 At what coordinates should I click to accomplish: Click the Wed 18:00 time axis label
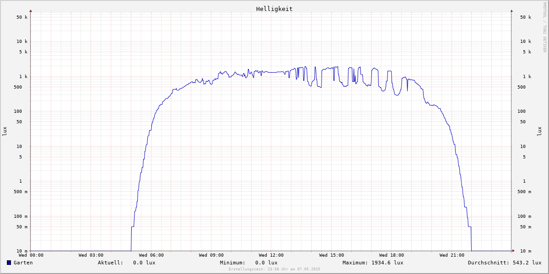tap(392, 255)
